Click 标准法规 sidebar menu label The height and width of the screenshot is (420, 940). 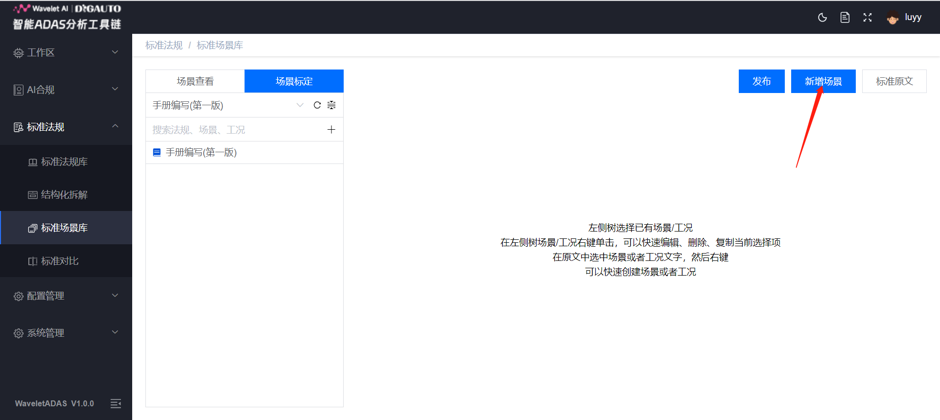click(x=46, y=127)
